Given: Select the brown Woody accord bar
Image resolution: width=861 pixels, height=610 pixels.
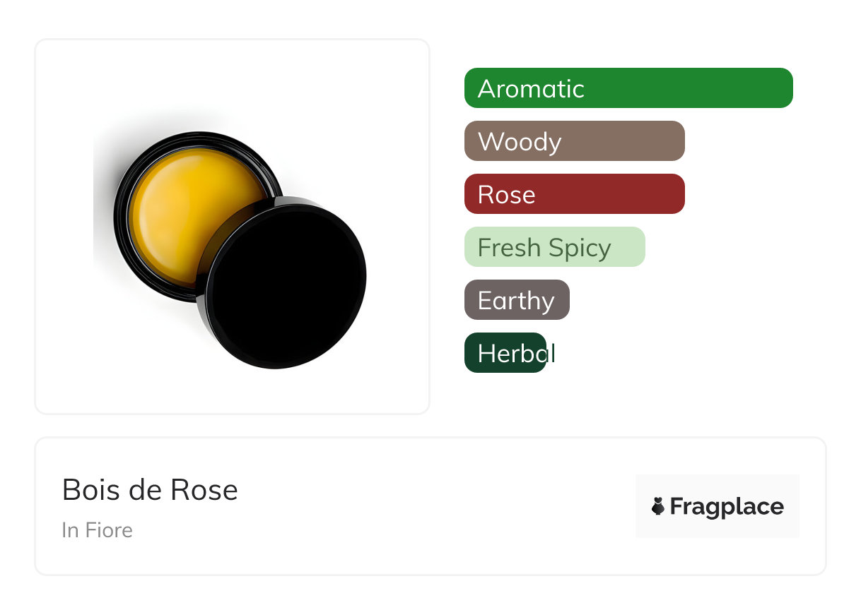Looking at the screenshot, I should [x=574, y=141].
